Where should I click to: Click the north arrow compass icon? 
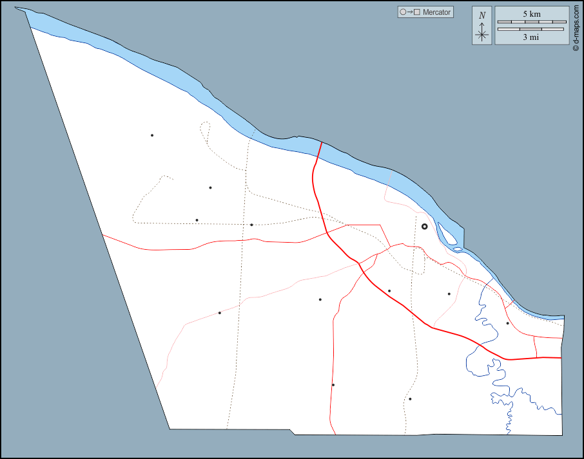coord(482,32)
